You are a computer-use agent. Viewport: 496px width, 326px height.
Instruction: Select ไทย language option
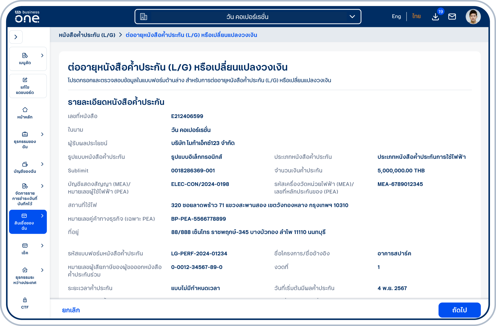click(x=416, y=16)
